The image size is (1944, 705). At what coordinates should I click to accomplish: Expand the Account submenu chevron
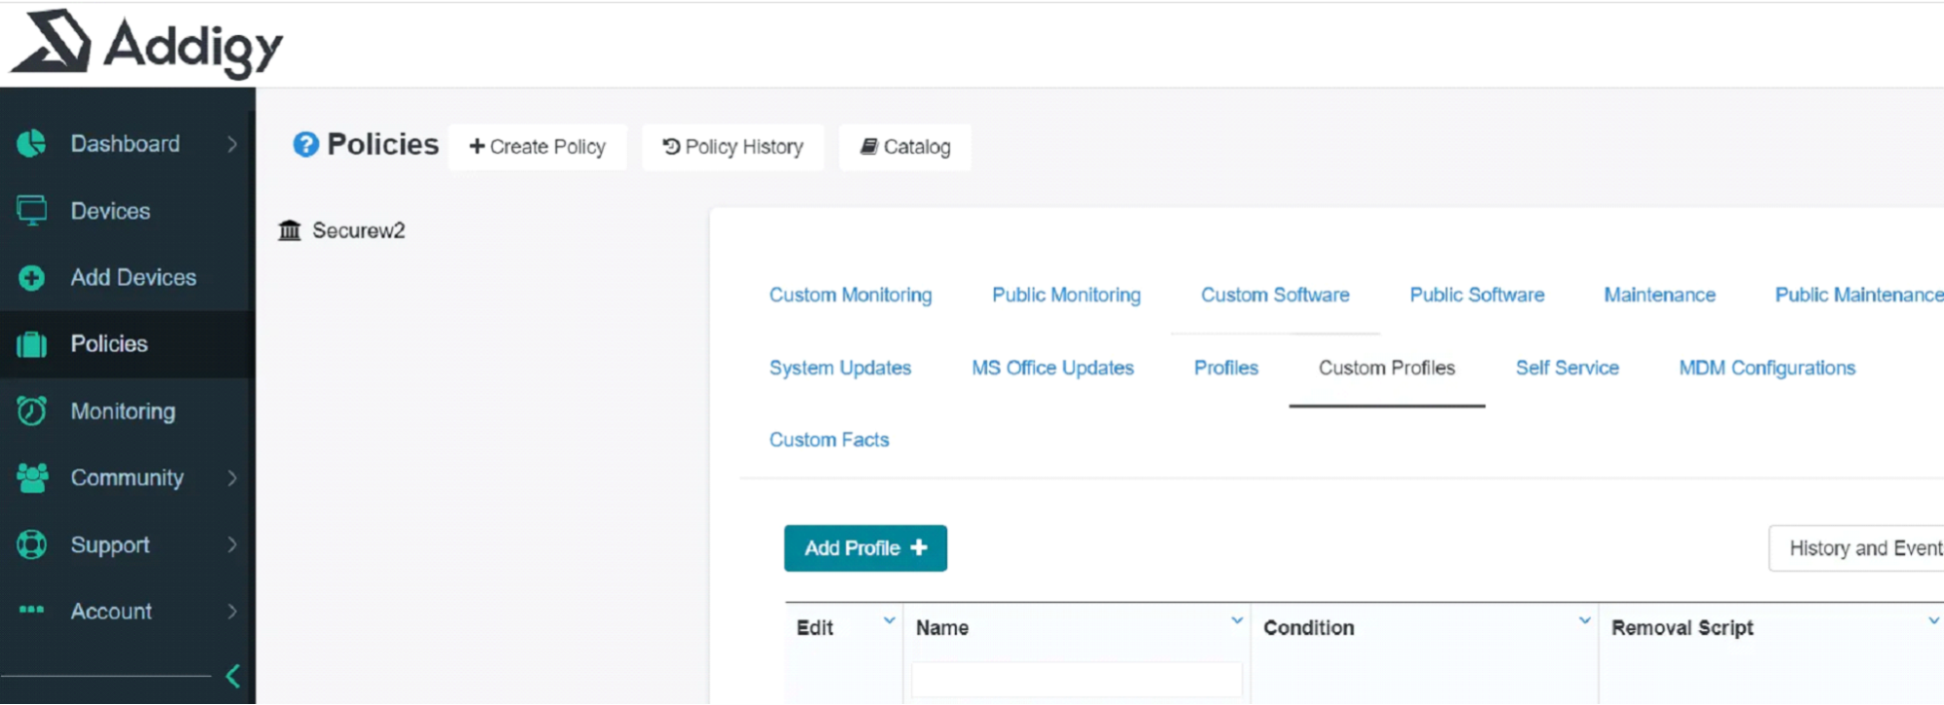[232, 612]
